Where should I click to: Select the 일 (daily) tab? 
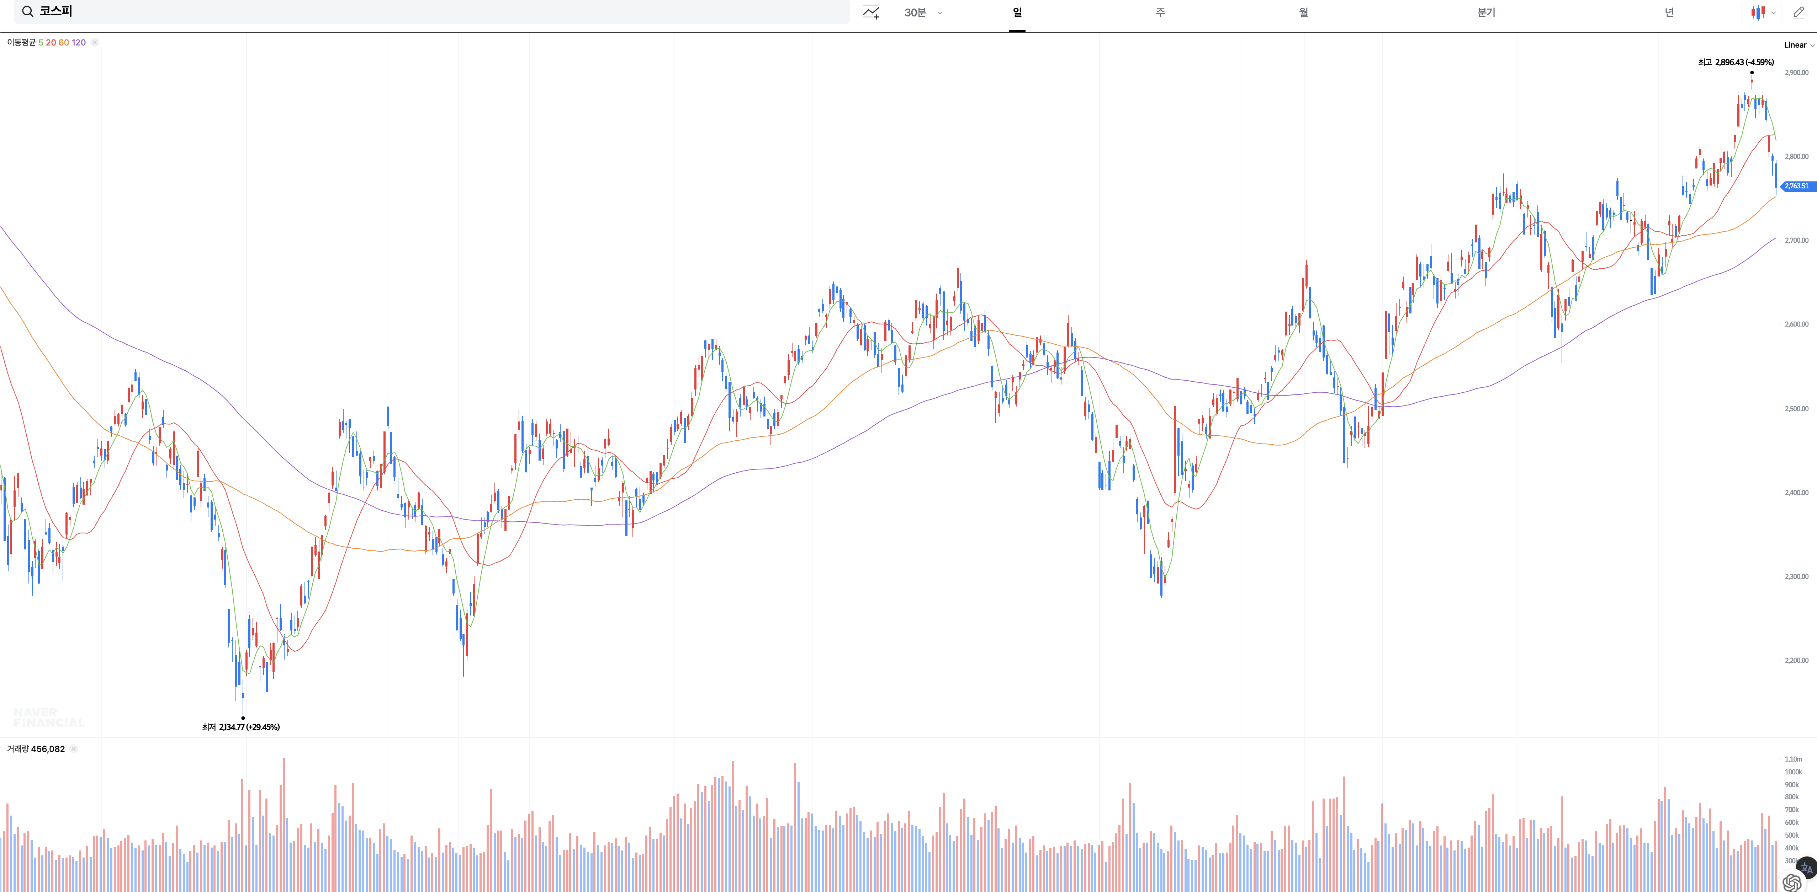pos(1017,12)
